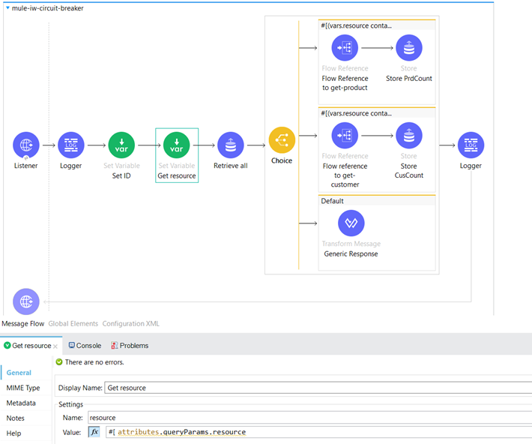Click the 'Generic Response' label
Screen dimensions: 532x444
coord(351,253)
